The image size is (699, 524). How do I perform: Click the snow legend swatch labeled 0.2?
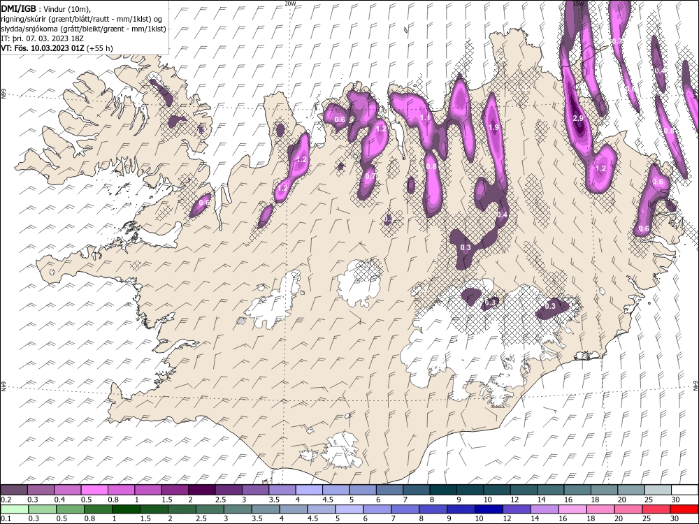click(14, 490)
